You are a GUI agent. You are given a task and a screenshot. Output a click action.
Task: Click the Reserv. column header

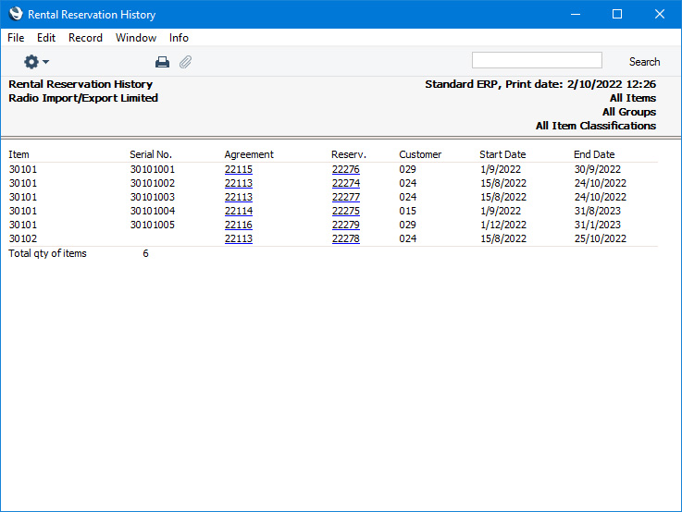[x=348, y=154]
